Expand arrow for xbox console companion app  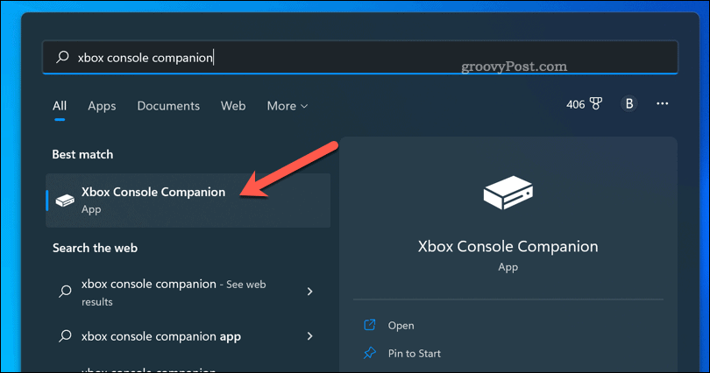click(309, 336)
